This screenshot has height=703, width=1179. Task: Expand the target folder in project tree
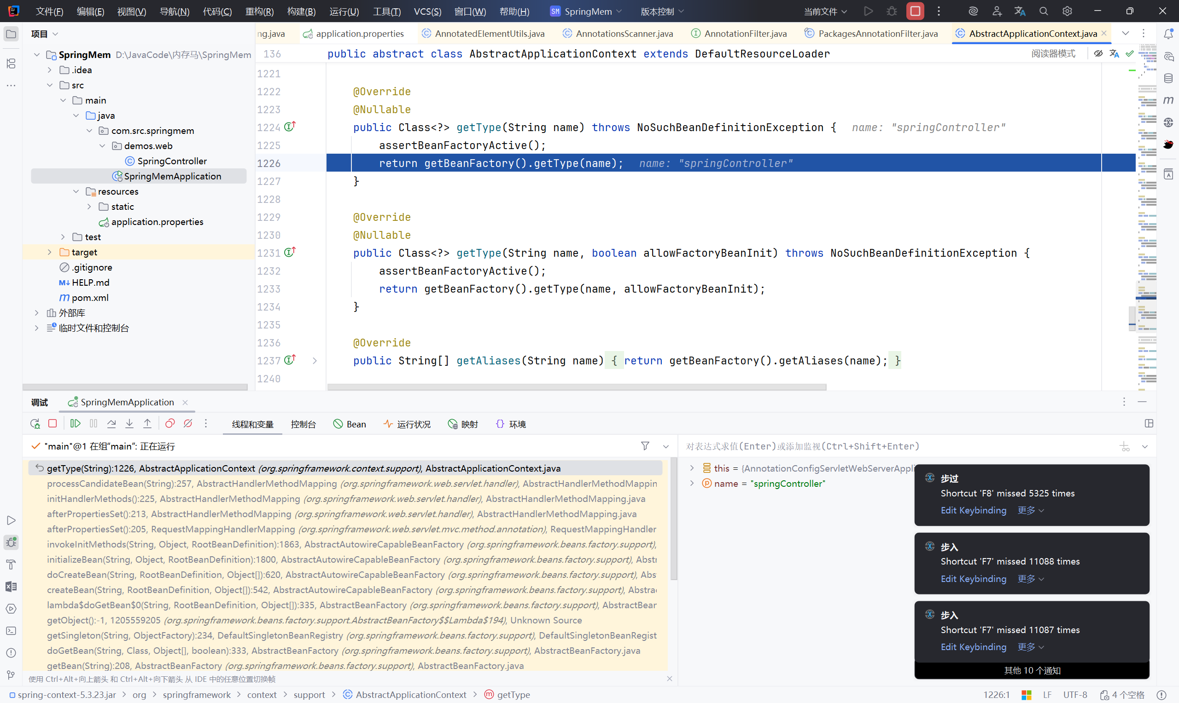49,252
